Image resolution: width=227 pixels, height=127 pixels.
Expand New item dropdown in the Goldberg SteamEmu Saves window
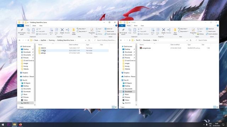coord(81,29)
